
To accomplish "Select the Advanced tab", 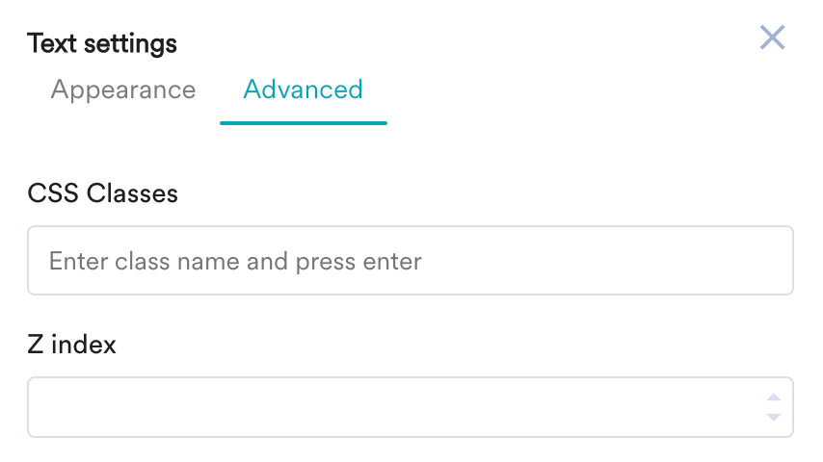I will pos(303,90).
